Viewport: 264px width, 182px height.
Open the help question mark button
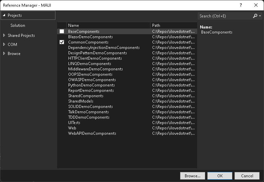[x=241, y=5]
